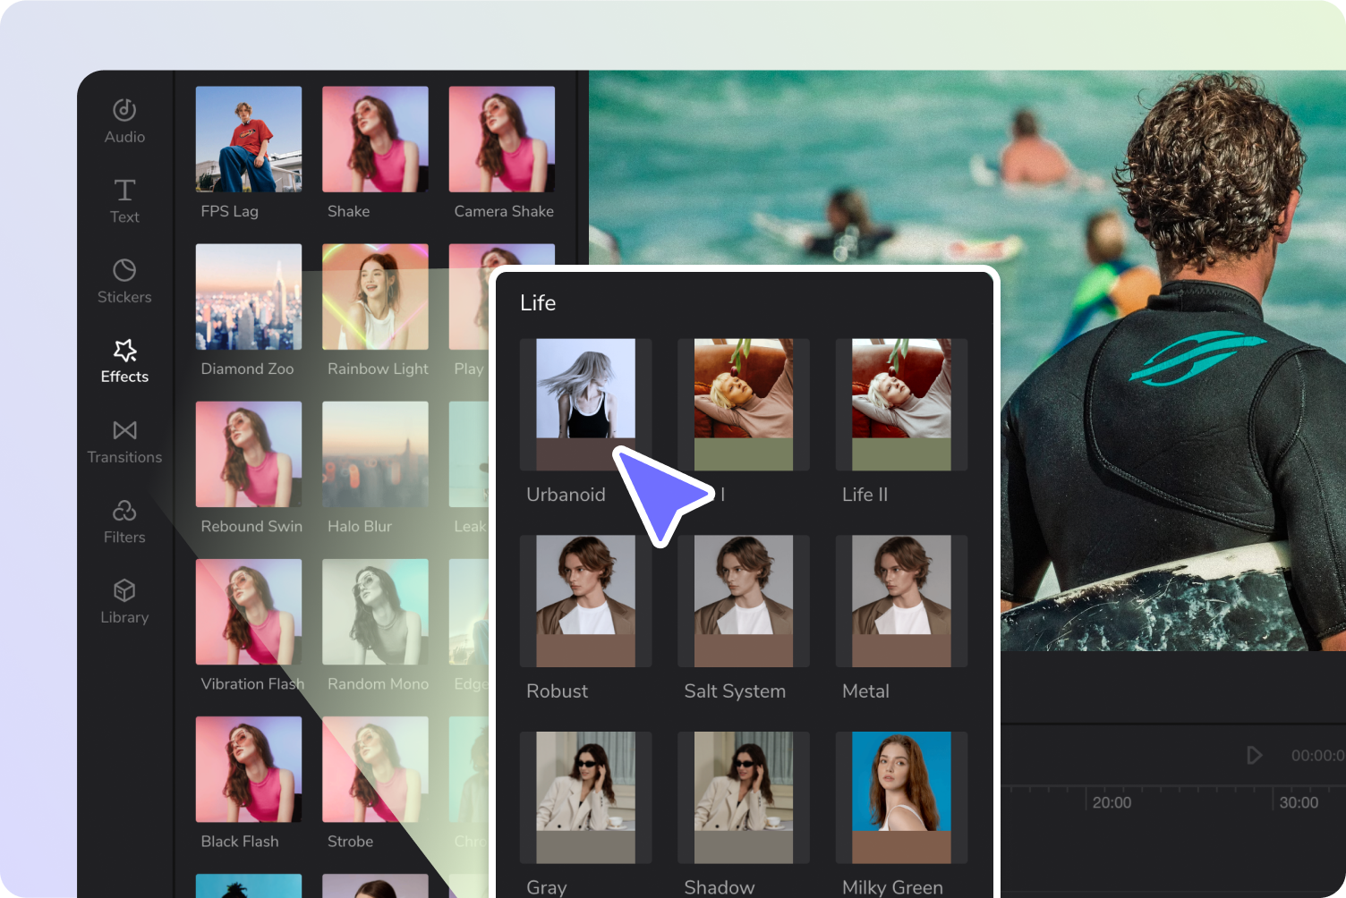Open the Stickers panel icon
This screenshot has height=898, width=1346.
point(124,269)
